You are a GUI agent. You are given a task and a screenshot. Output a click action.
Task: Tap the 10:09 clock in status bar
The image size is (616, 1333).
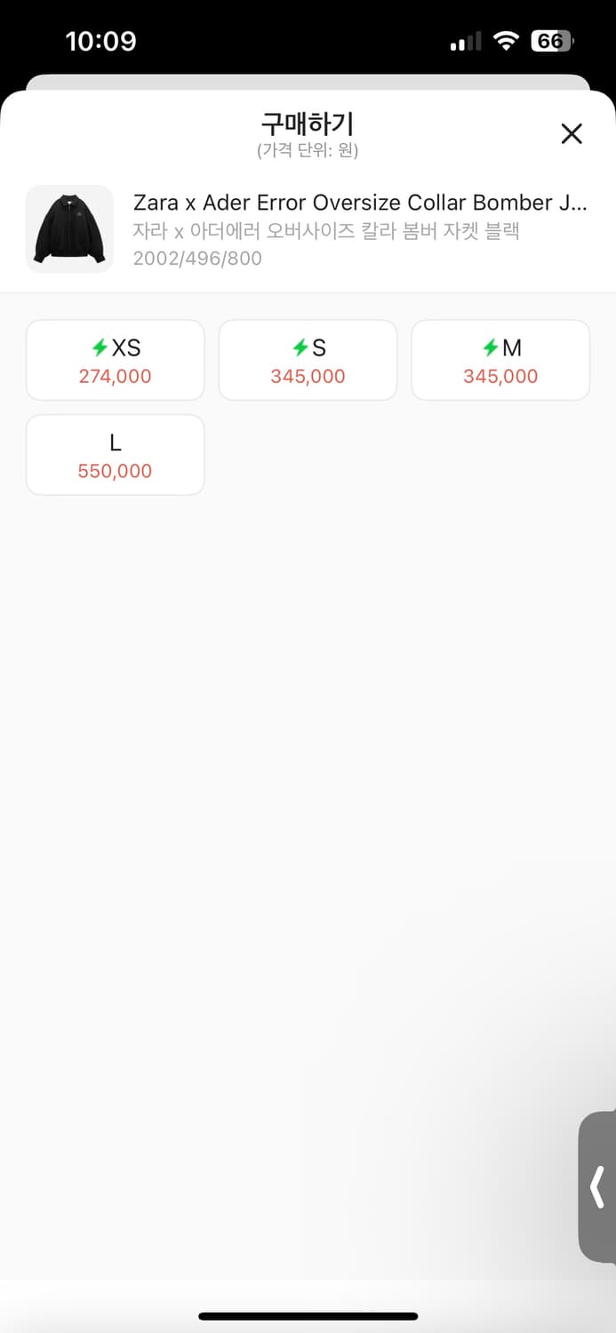click(x=100, y=41)
